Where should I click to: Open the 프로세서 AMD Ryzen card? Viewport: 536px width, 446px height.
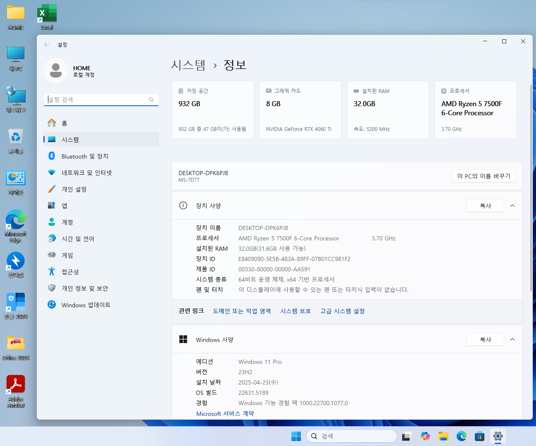[x=476, y=110]
